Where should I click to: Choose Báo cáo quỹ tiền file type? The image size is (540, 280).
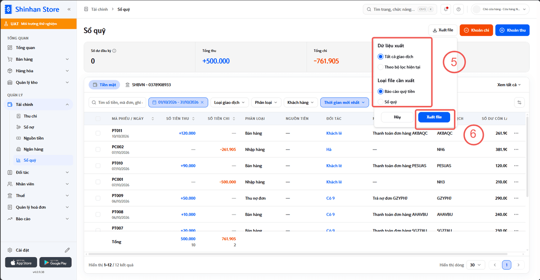[x=381, y=91]
